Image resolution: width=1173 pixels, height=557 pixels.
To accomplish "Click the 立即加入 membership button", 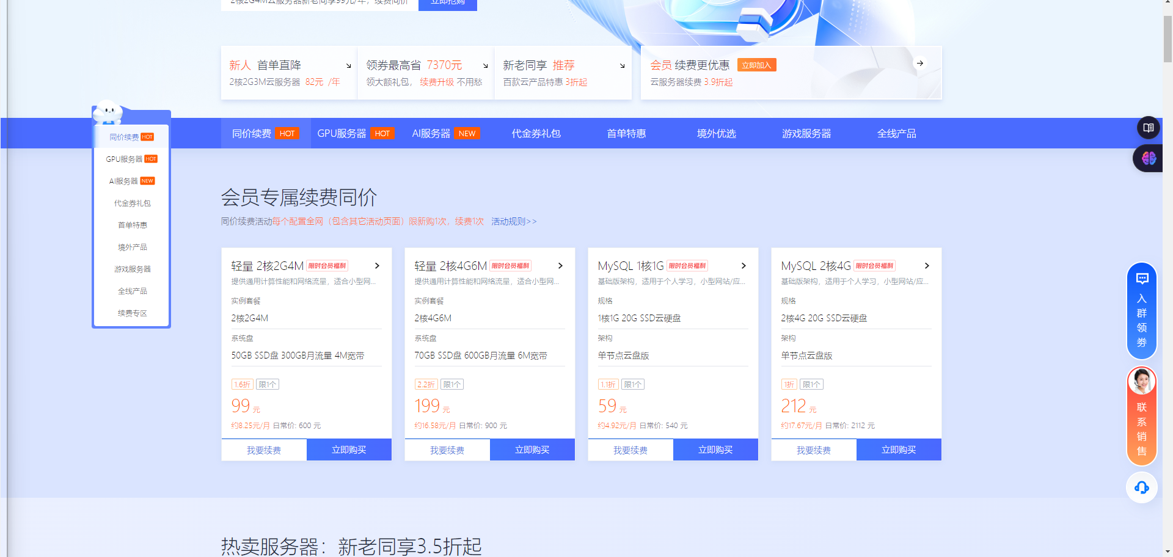I will pyautogui.click(x=756, y=64).
